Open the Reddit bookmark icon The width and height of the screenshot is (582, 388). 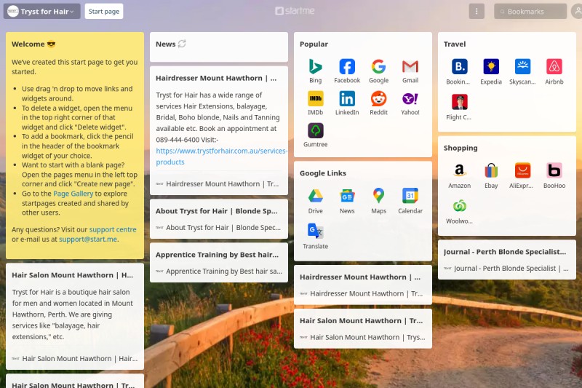(378, 99)
